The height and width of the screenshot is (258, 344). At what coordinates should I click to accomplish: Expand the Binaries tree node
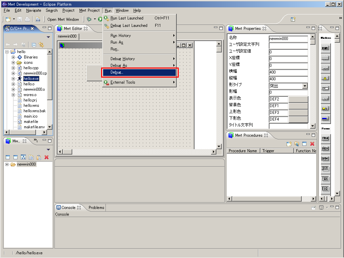[13, 57]
